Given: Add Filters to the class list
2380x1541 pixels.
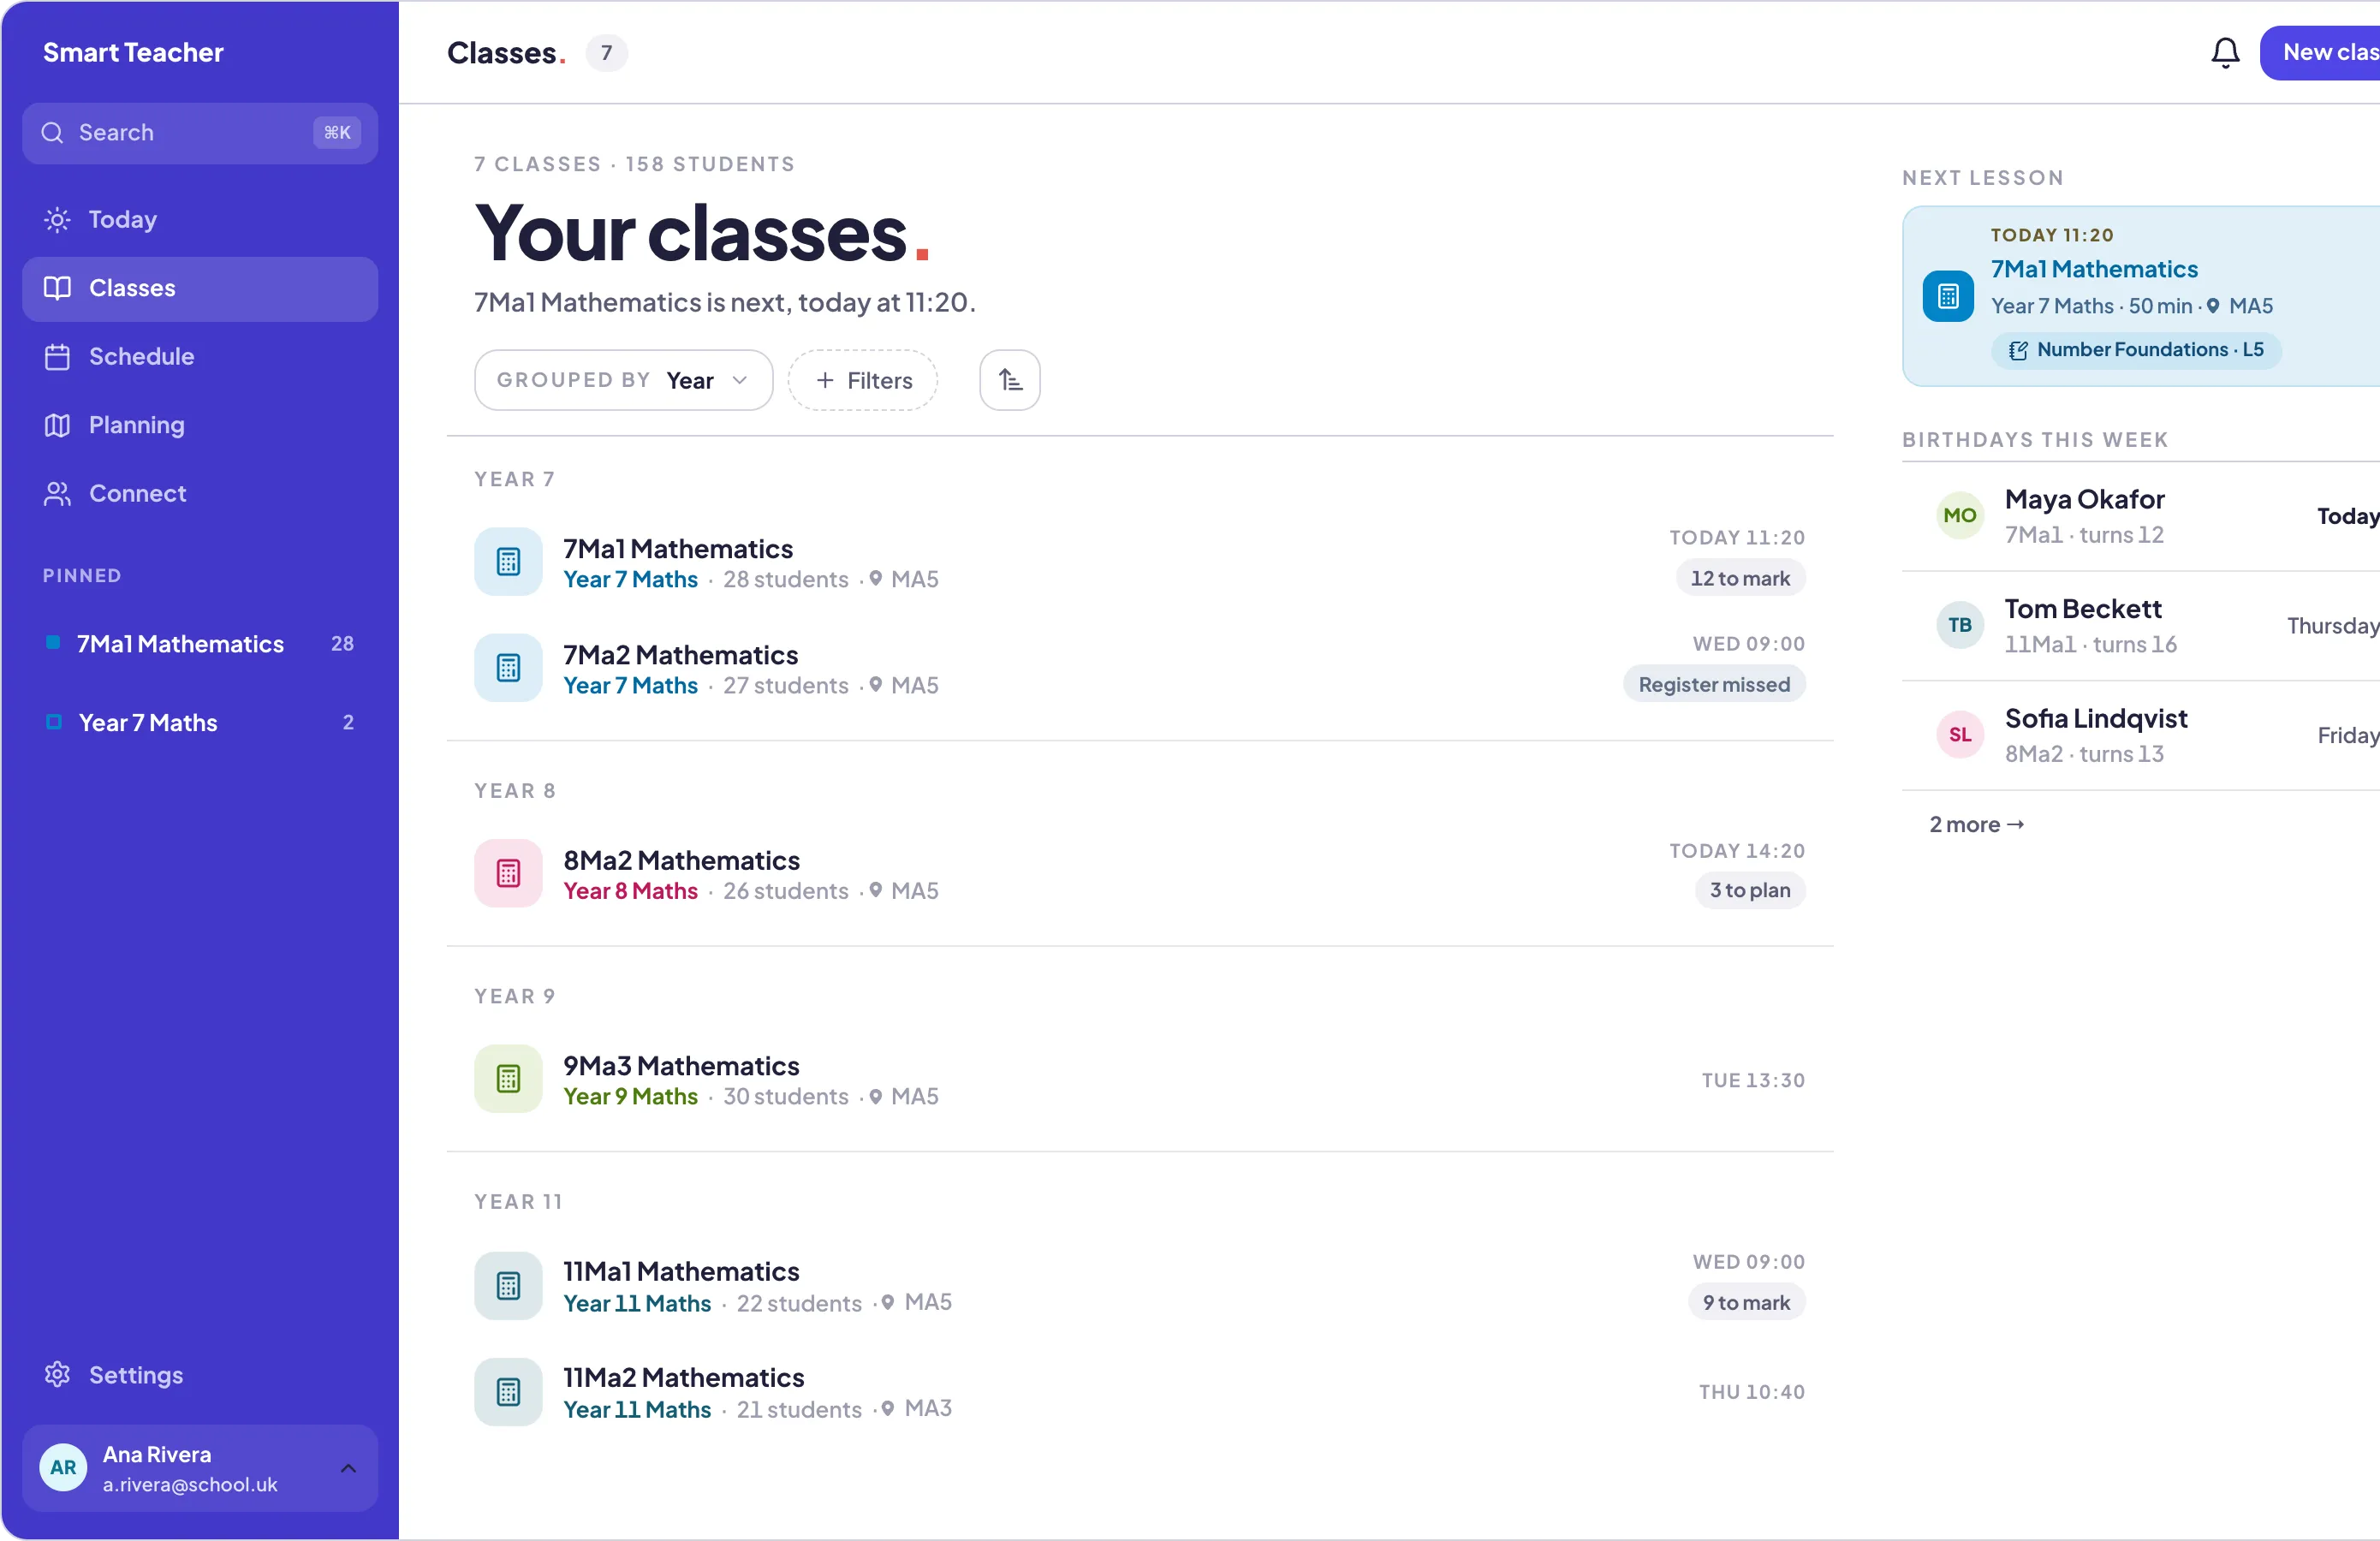Looking at the screenshot, I should [862, 380].
